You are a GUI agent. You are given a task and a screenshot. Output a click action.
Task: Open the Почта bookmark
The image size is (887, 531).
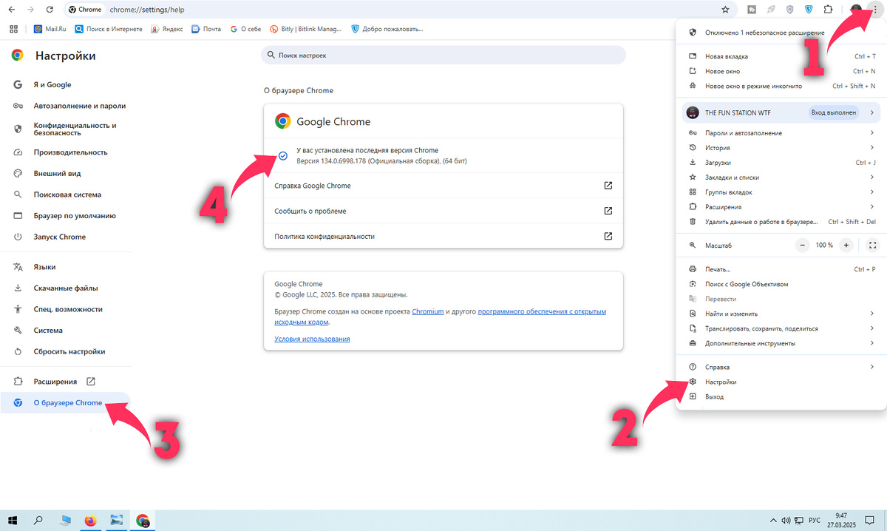(205, 29)
